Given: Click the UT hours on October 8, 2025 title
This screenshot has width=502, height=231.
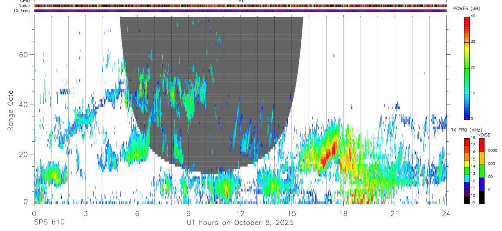Looking at the screenshot, I should [240, 223].
